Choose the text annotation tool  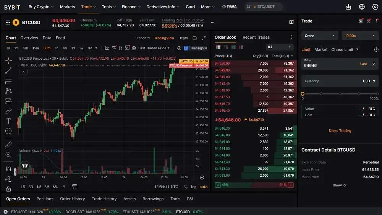pyautogui.click(x=8, y=121)
